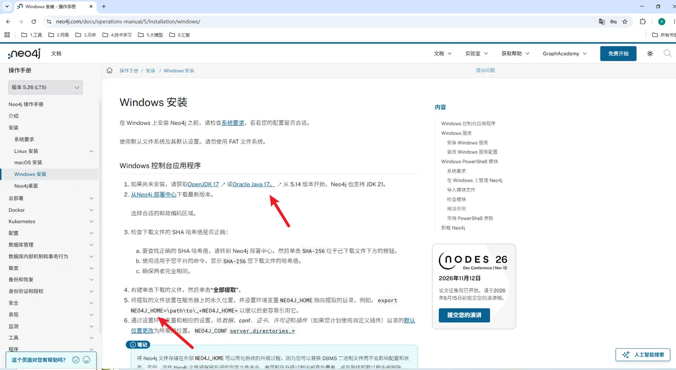Open the 获取帮助 navigation menu
Viewport: 676px width, 370px height.
click(515, 53)
